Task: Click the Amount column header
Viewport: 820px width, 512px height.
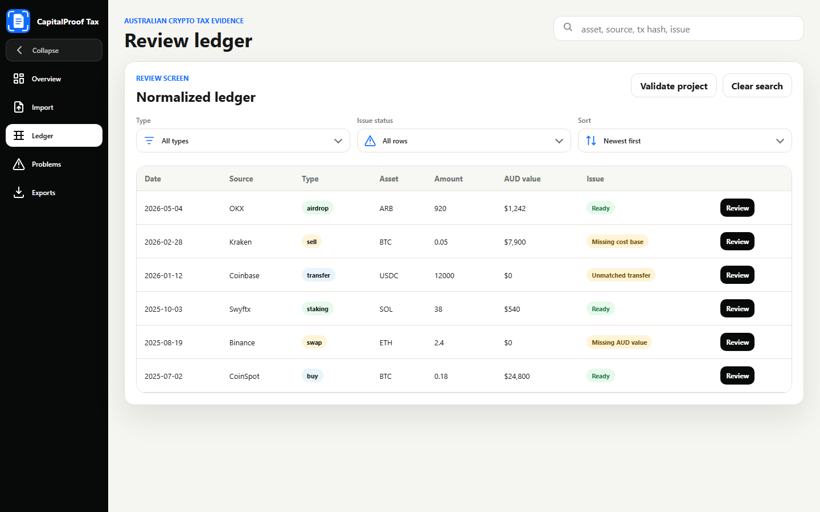Action: coord(448,179)
